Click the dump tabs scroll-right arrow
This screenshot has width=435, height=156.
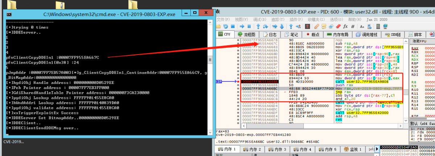click(x=377, y=149)
